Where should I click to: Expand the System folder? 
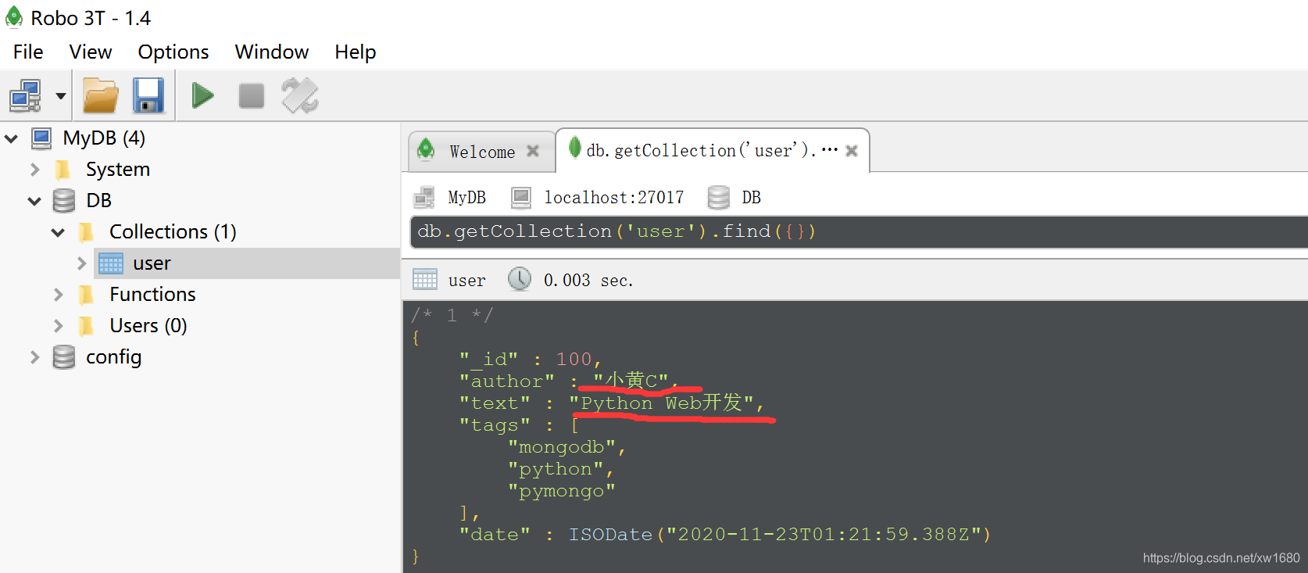pyautogui.click(x=34, y=170)
